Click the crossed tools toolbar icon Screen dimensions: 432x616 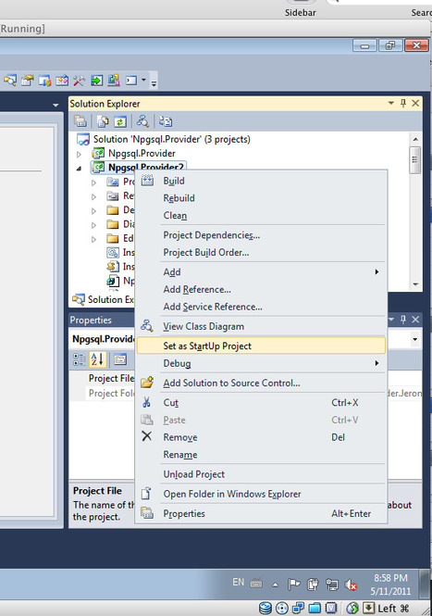tap(79, 81)
